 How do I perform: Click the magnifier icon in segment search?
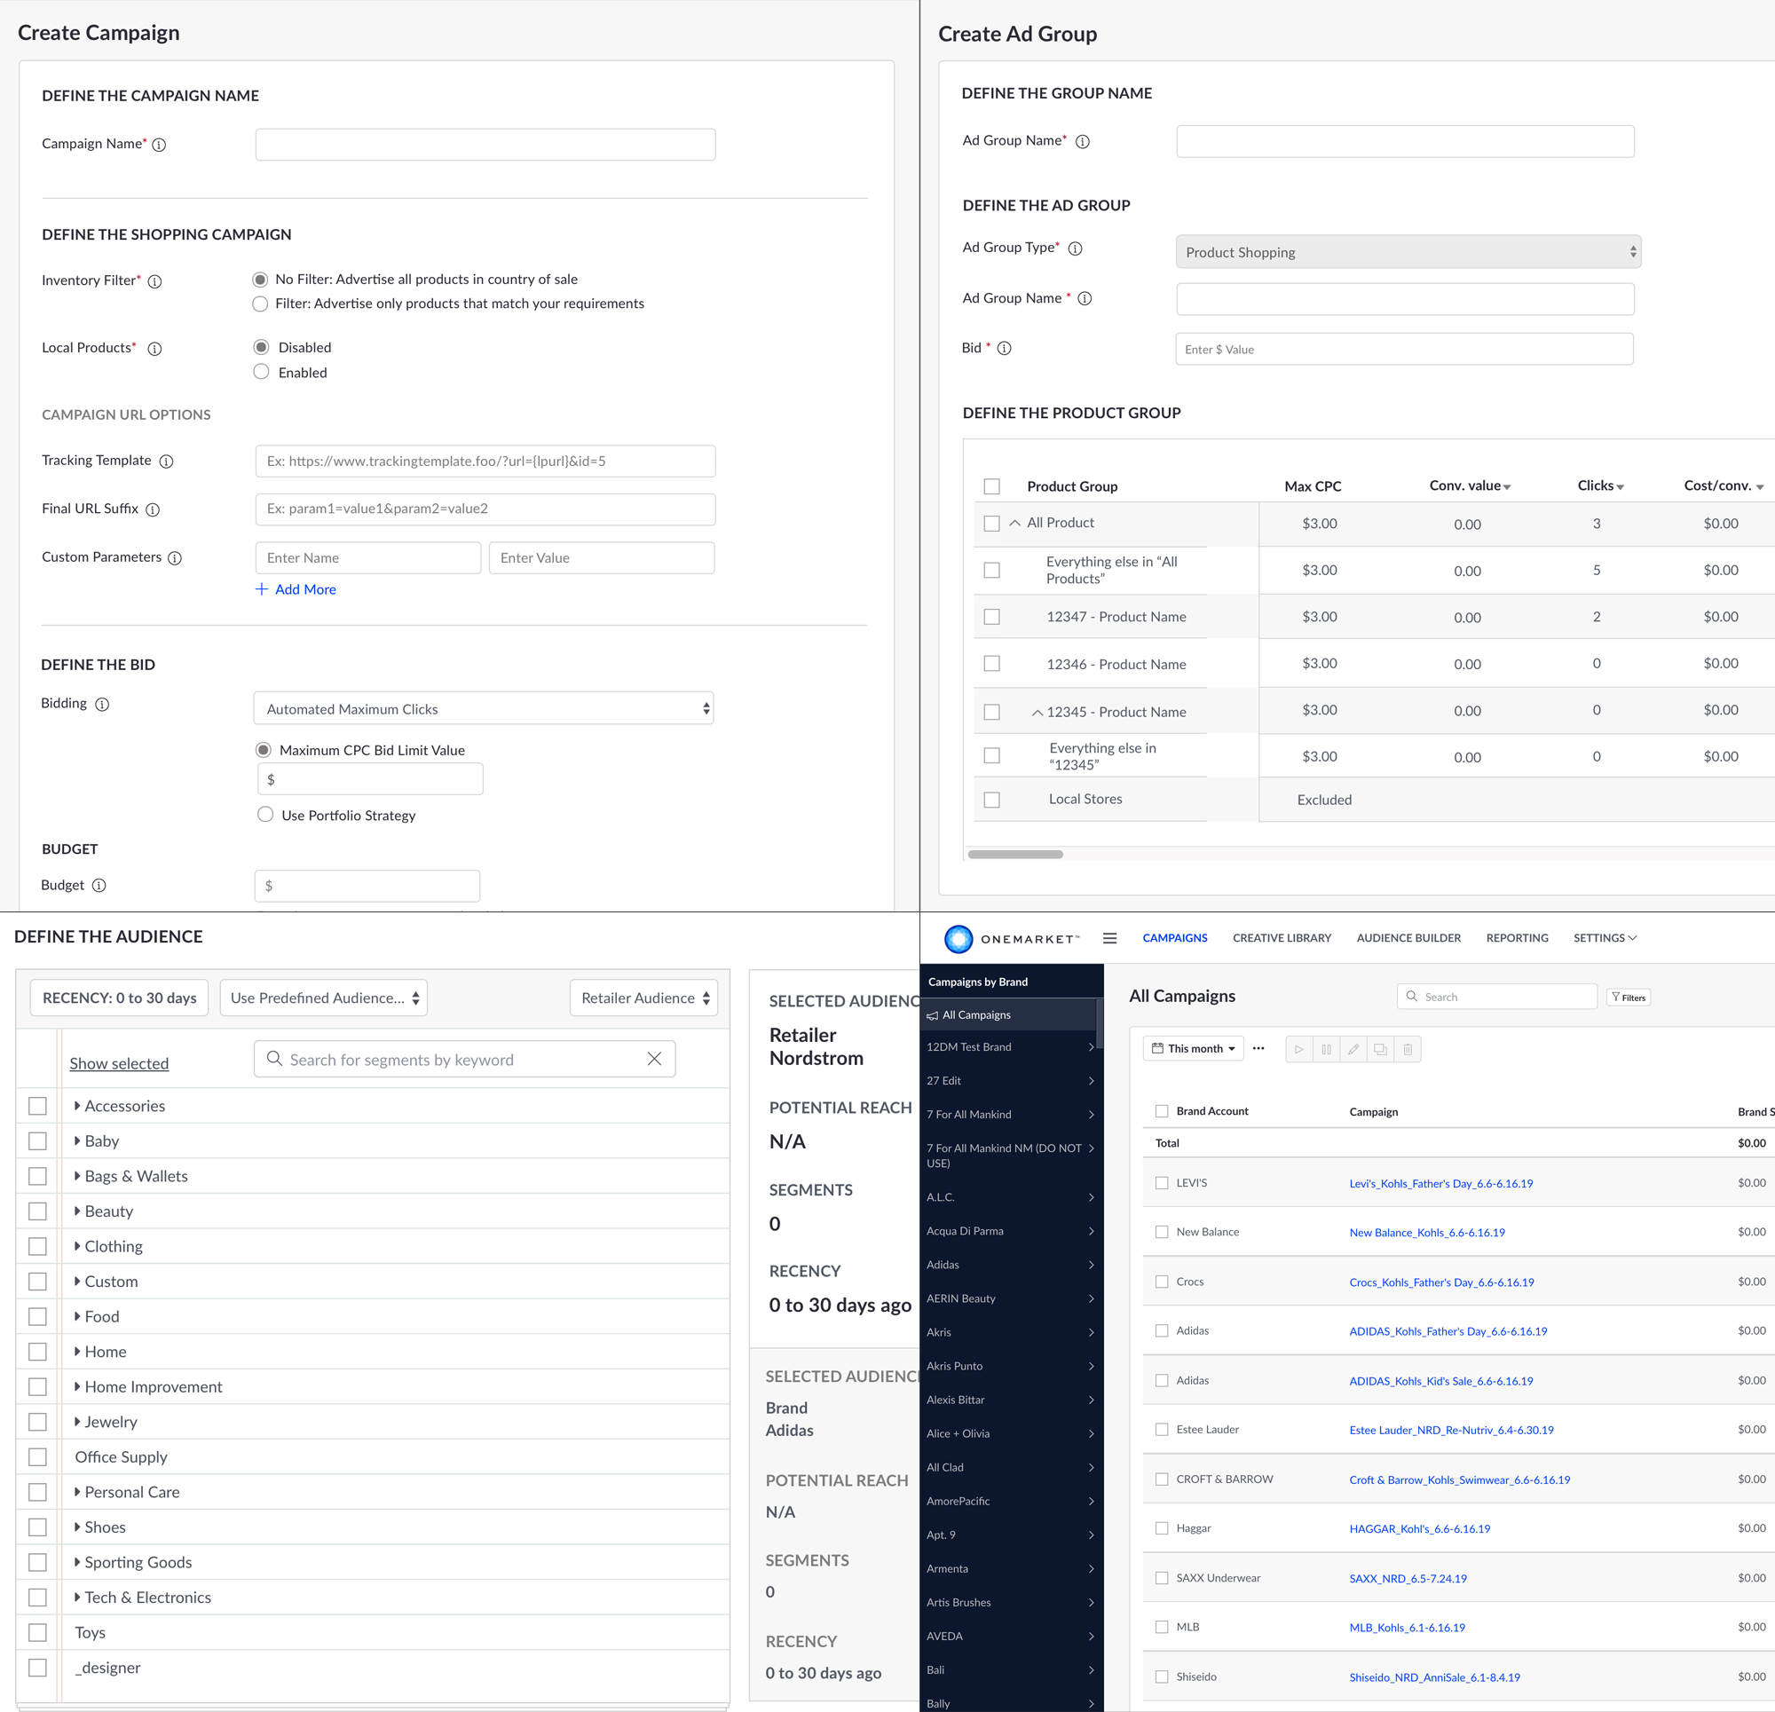274,1058
